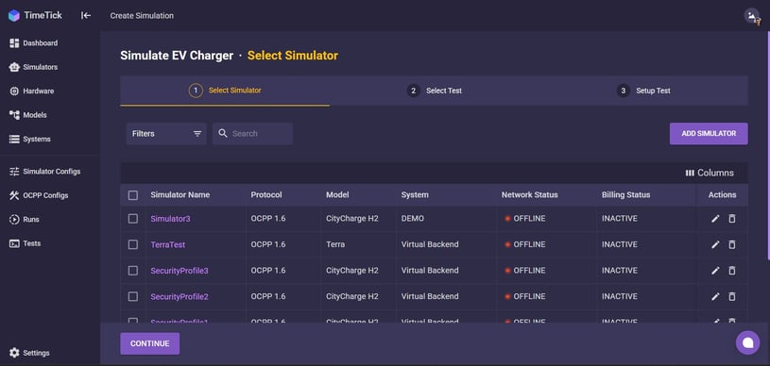Click the Runs play icon
The image size is (770, 366).
pyautogui.click(x=14, y=220)
